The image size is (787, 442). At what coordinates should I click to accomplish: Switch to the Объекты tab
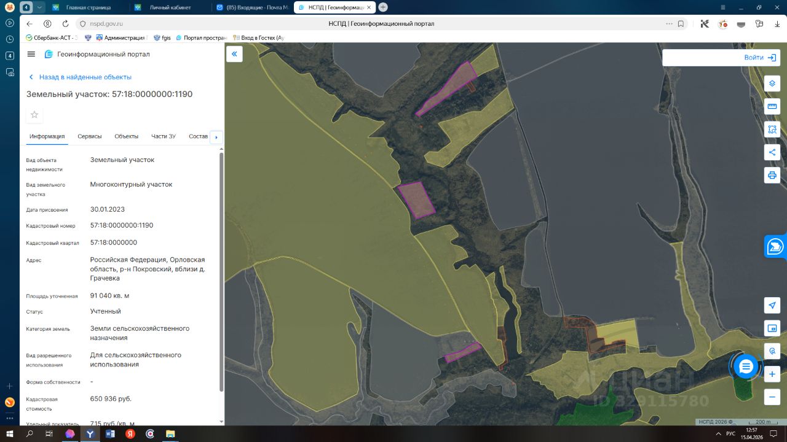[x=127, y=136]
